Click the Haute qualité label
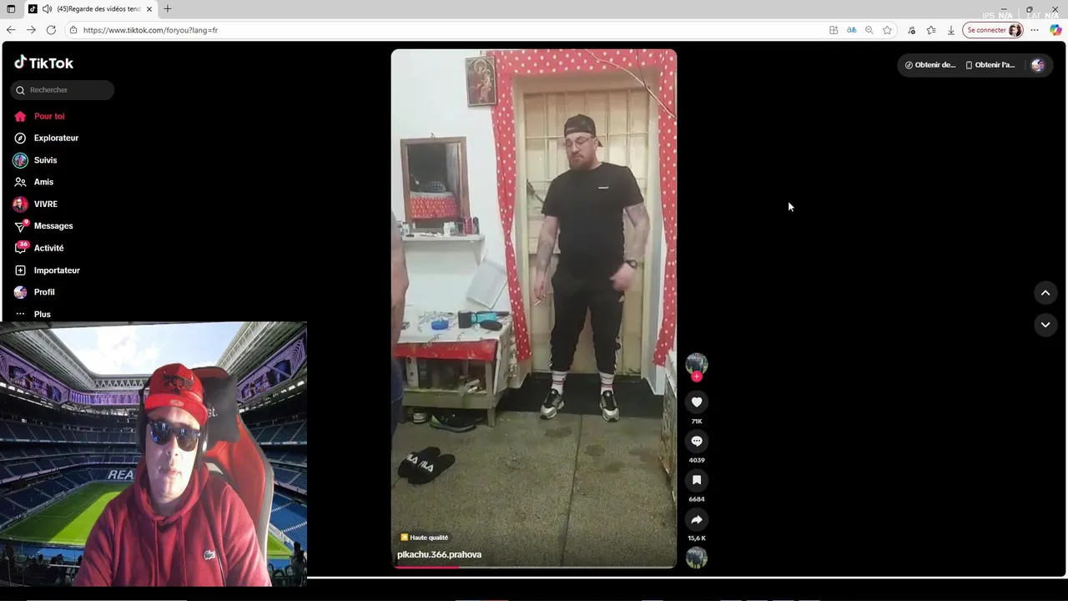 tap(424, 538)
